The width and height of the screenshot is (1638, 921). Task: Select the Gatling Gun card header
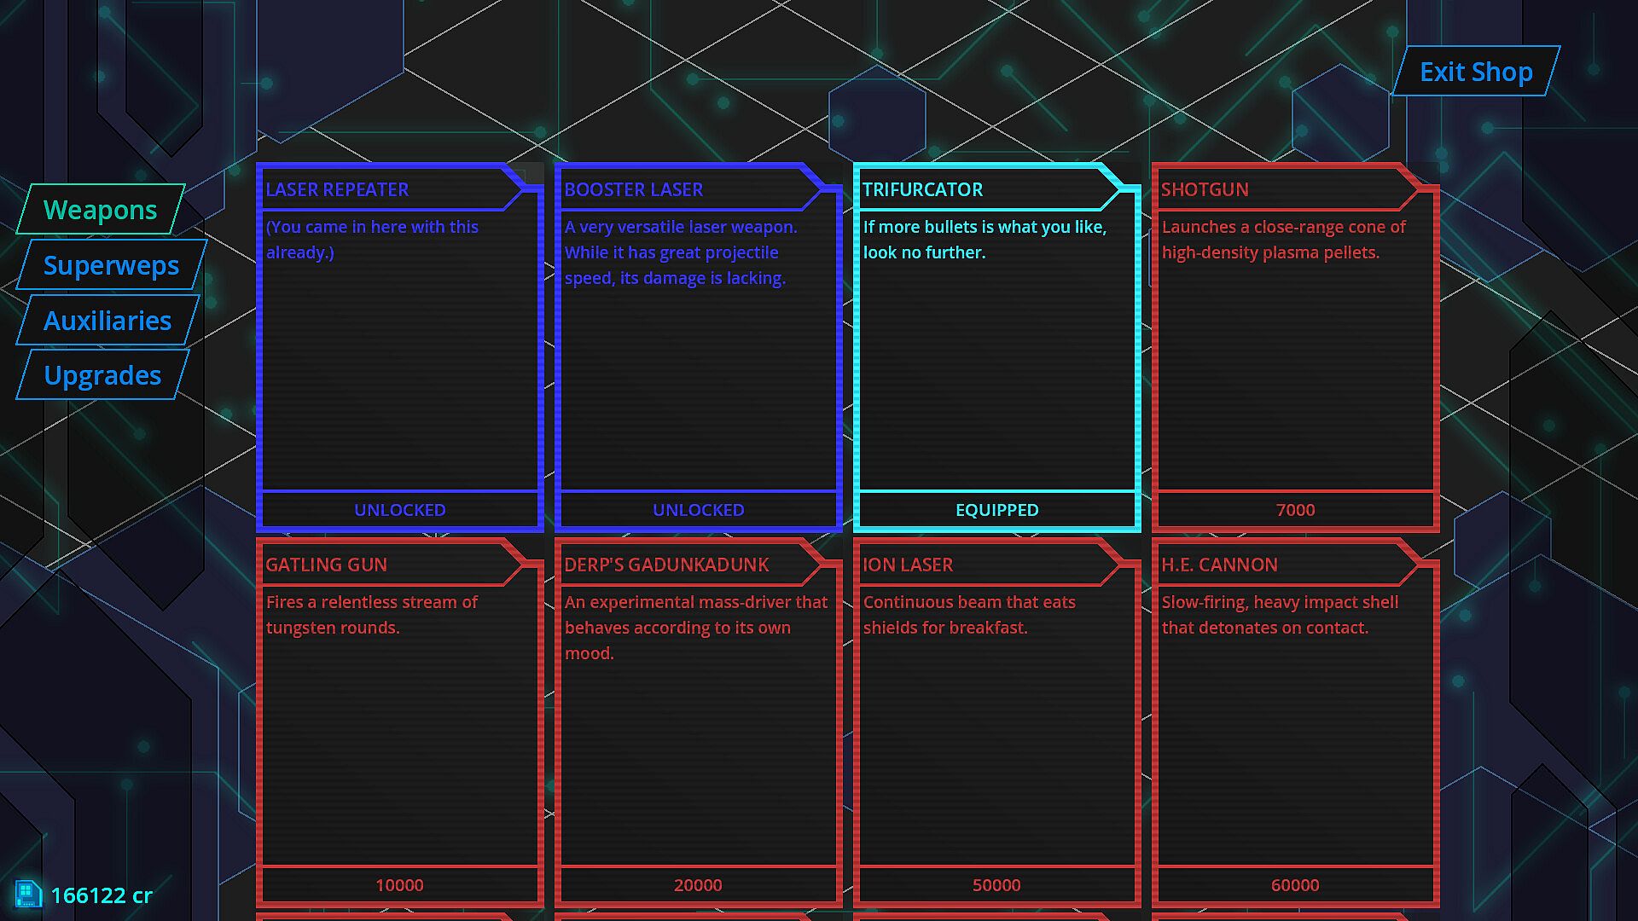(327, 565)
